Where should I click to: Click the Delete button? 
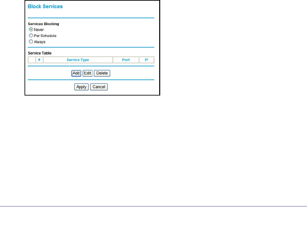point(102,73)
